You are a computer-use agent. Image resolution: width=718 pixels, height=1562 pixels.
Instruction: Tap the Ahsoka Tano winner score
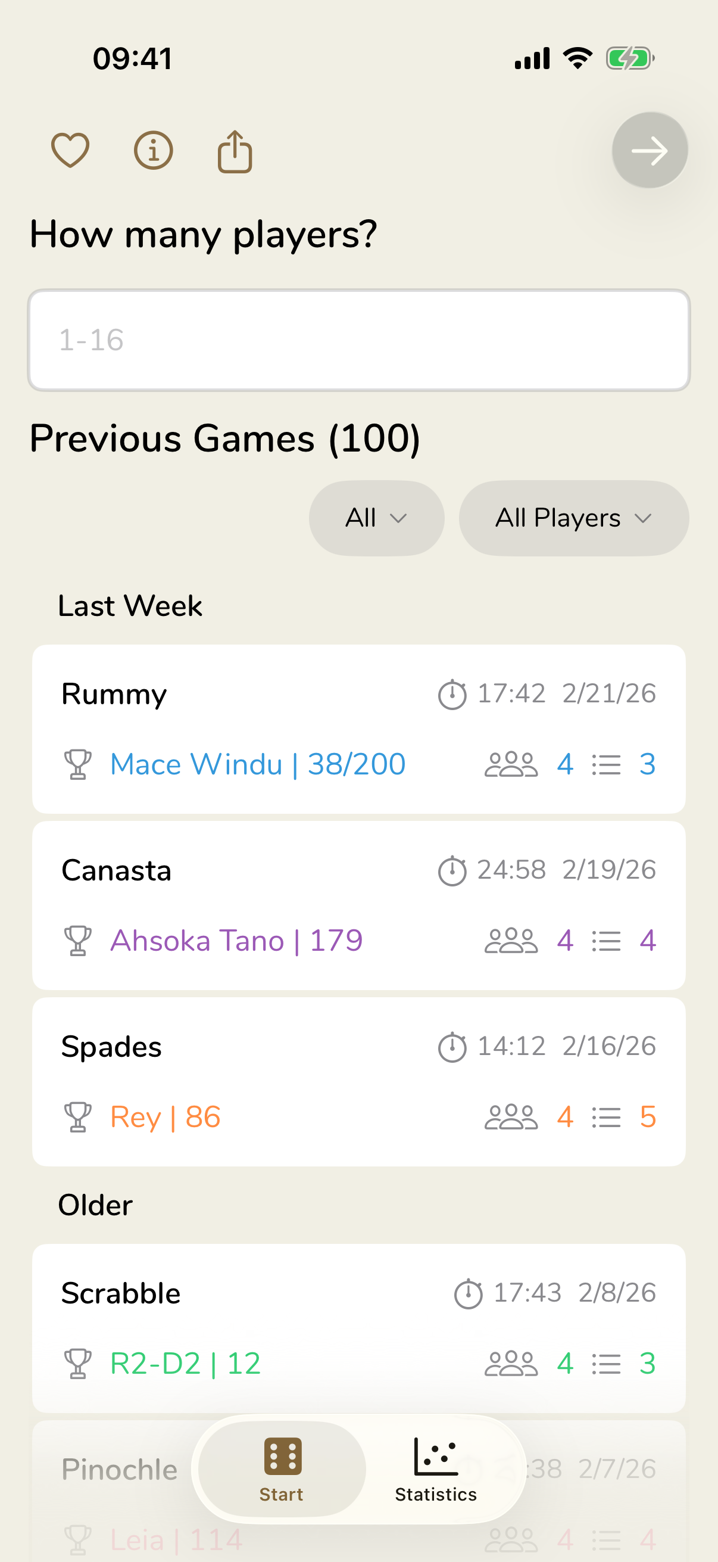(236, 941)
